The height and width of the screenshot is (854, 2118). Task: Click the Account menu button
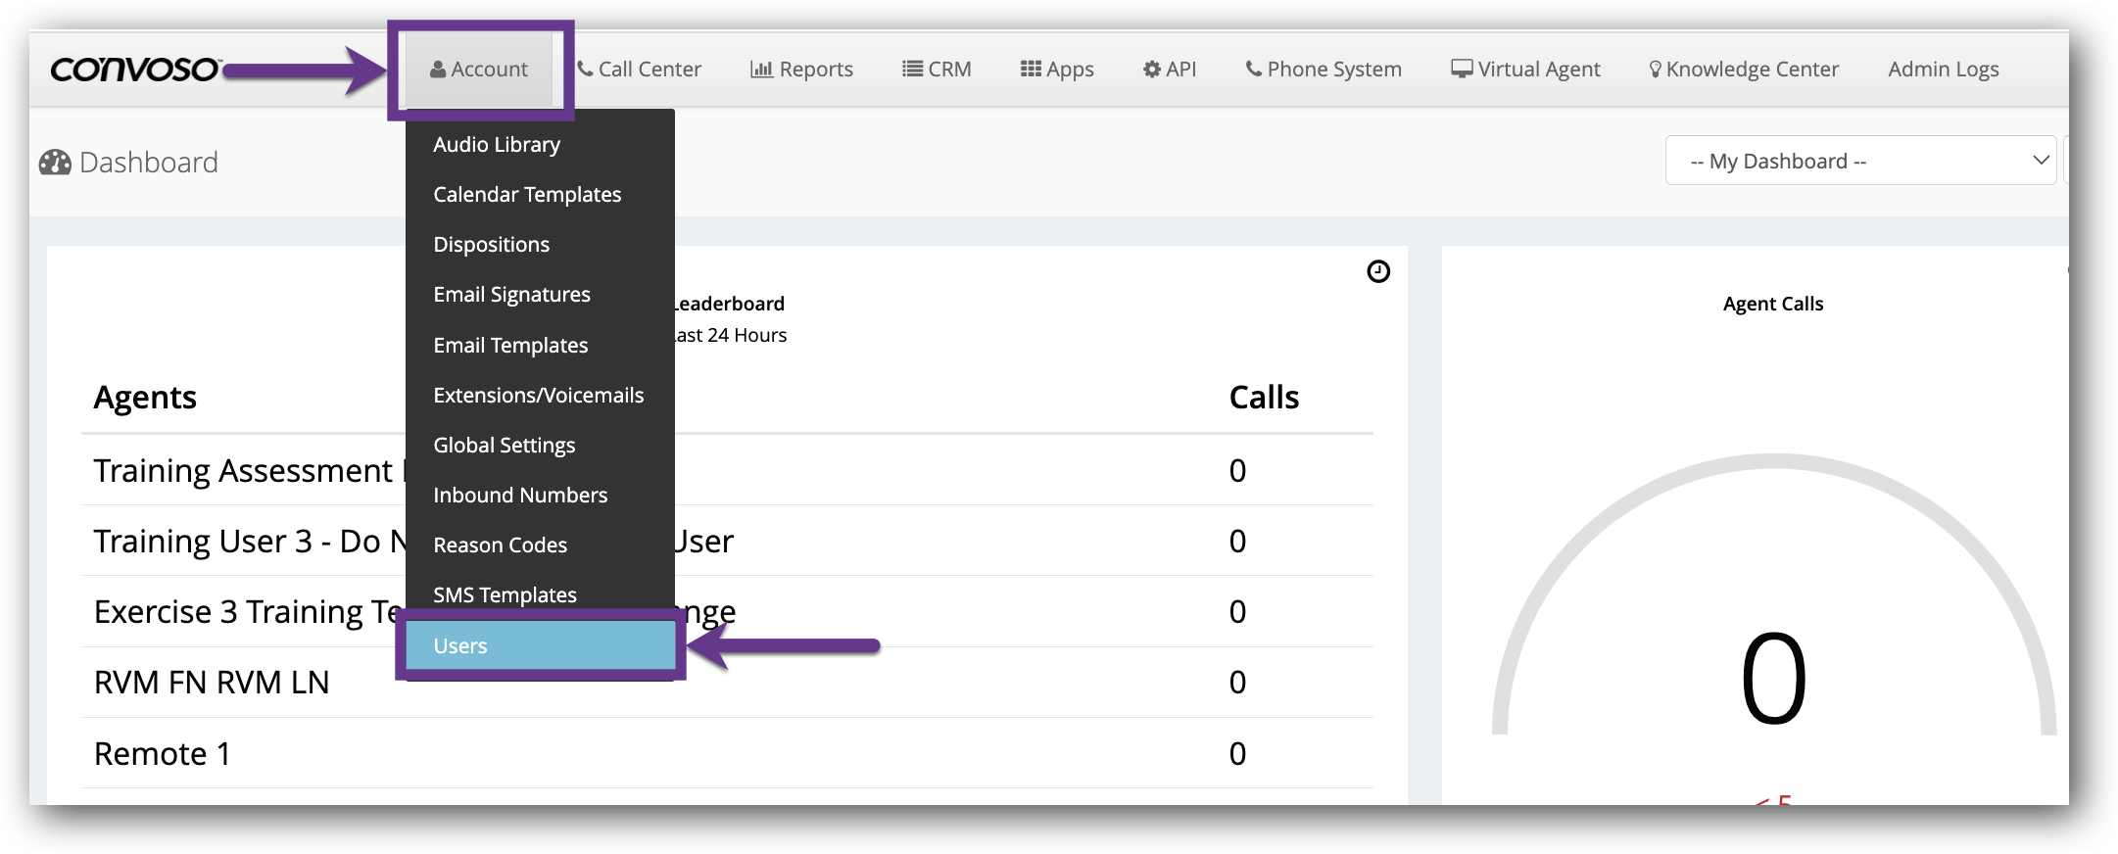[479, 70]
